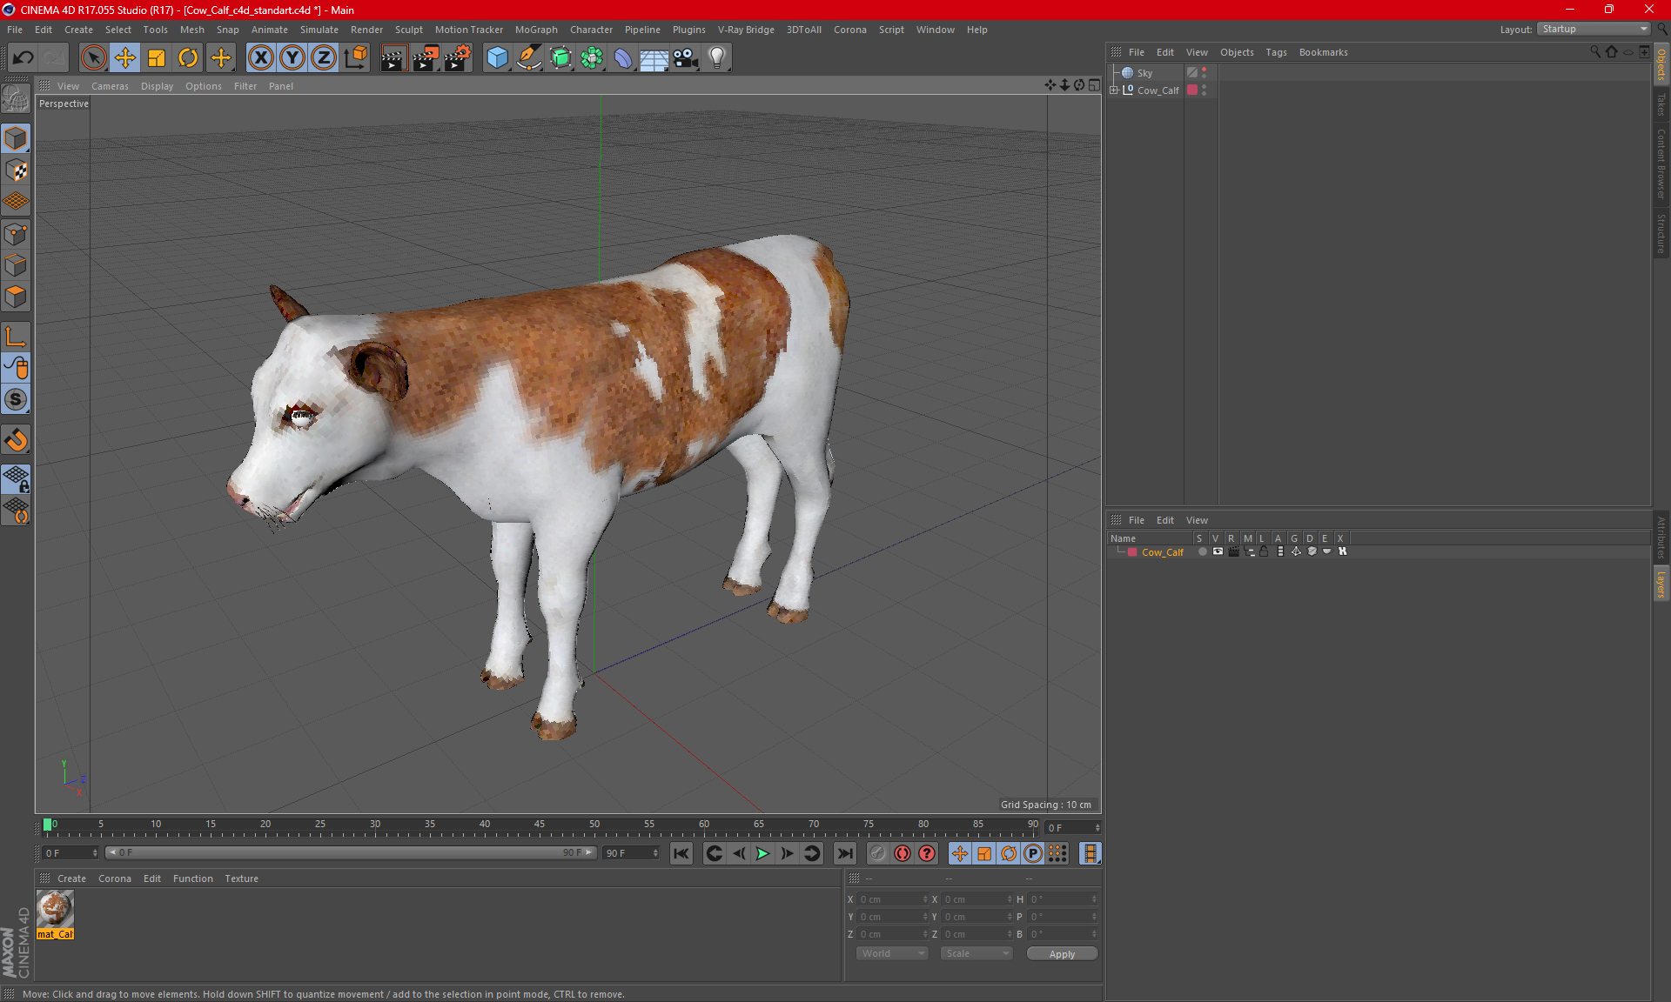Add a Camera object
This screenshot has width=1671, height=1002.
click(x=686, y=58)
